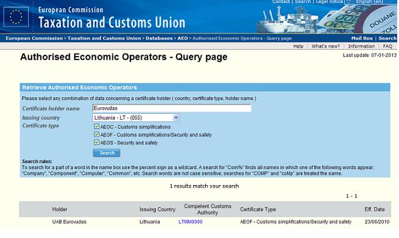Open Mail Box in navigation bar

pos(362,38)
